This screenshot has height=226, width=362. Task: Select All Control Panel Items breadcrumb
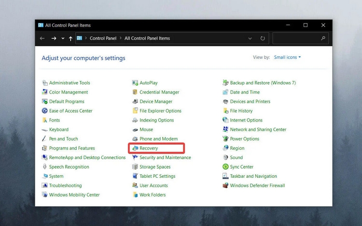click(x=147, y=38)
